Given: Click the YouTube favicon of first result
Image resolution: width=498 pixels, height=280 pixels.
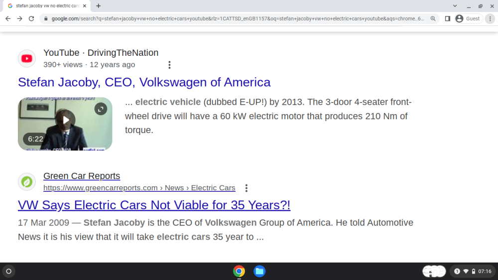Looking at the screenshot, I should point(27,58).
